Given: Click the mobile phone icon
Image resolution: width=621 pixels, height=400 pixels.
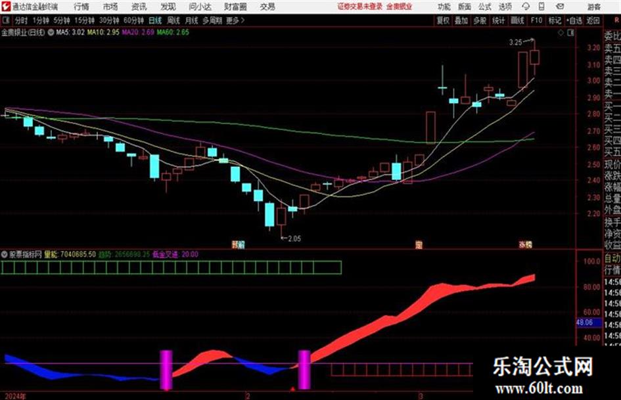Looking at the screenshot, I should coord(541,7).
